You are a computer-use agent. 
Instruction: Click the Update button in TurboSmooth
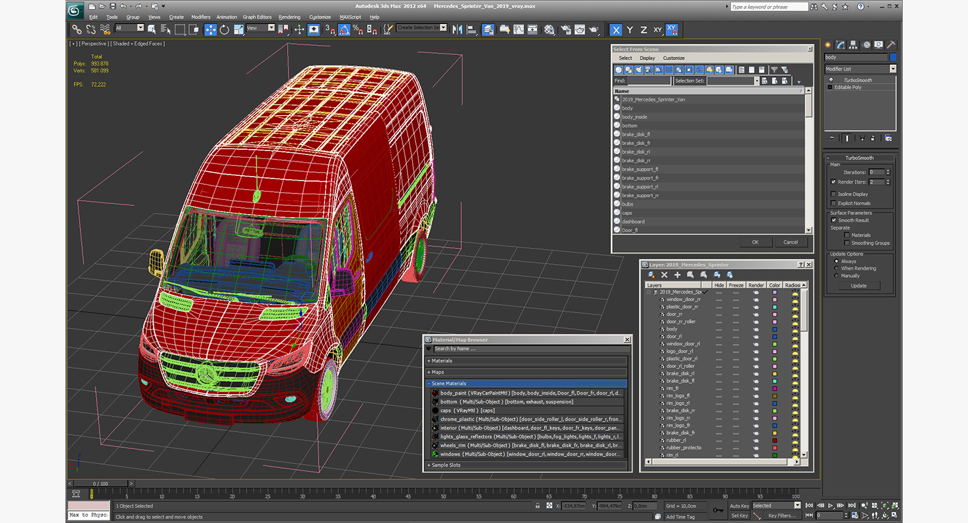tap(859, 286)
